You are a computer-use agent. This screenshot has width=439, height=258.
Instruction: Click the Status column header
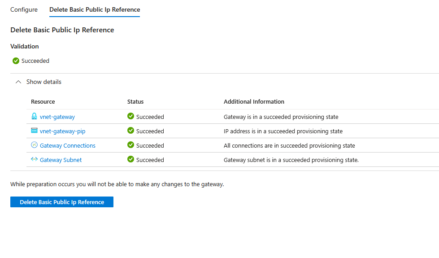135,102
